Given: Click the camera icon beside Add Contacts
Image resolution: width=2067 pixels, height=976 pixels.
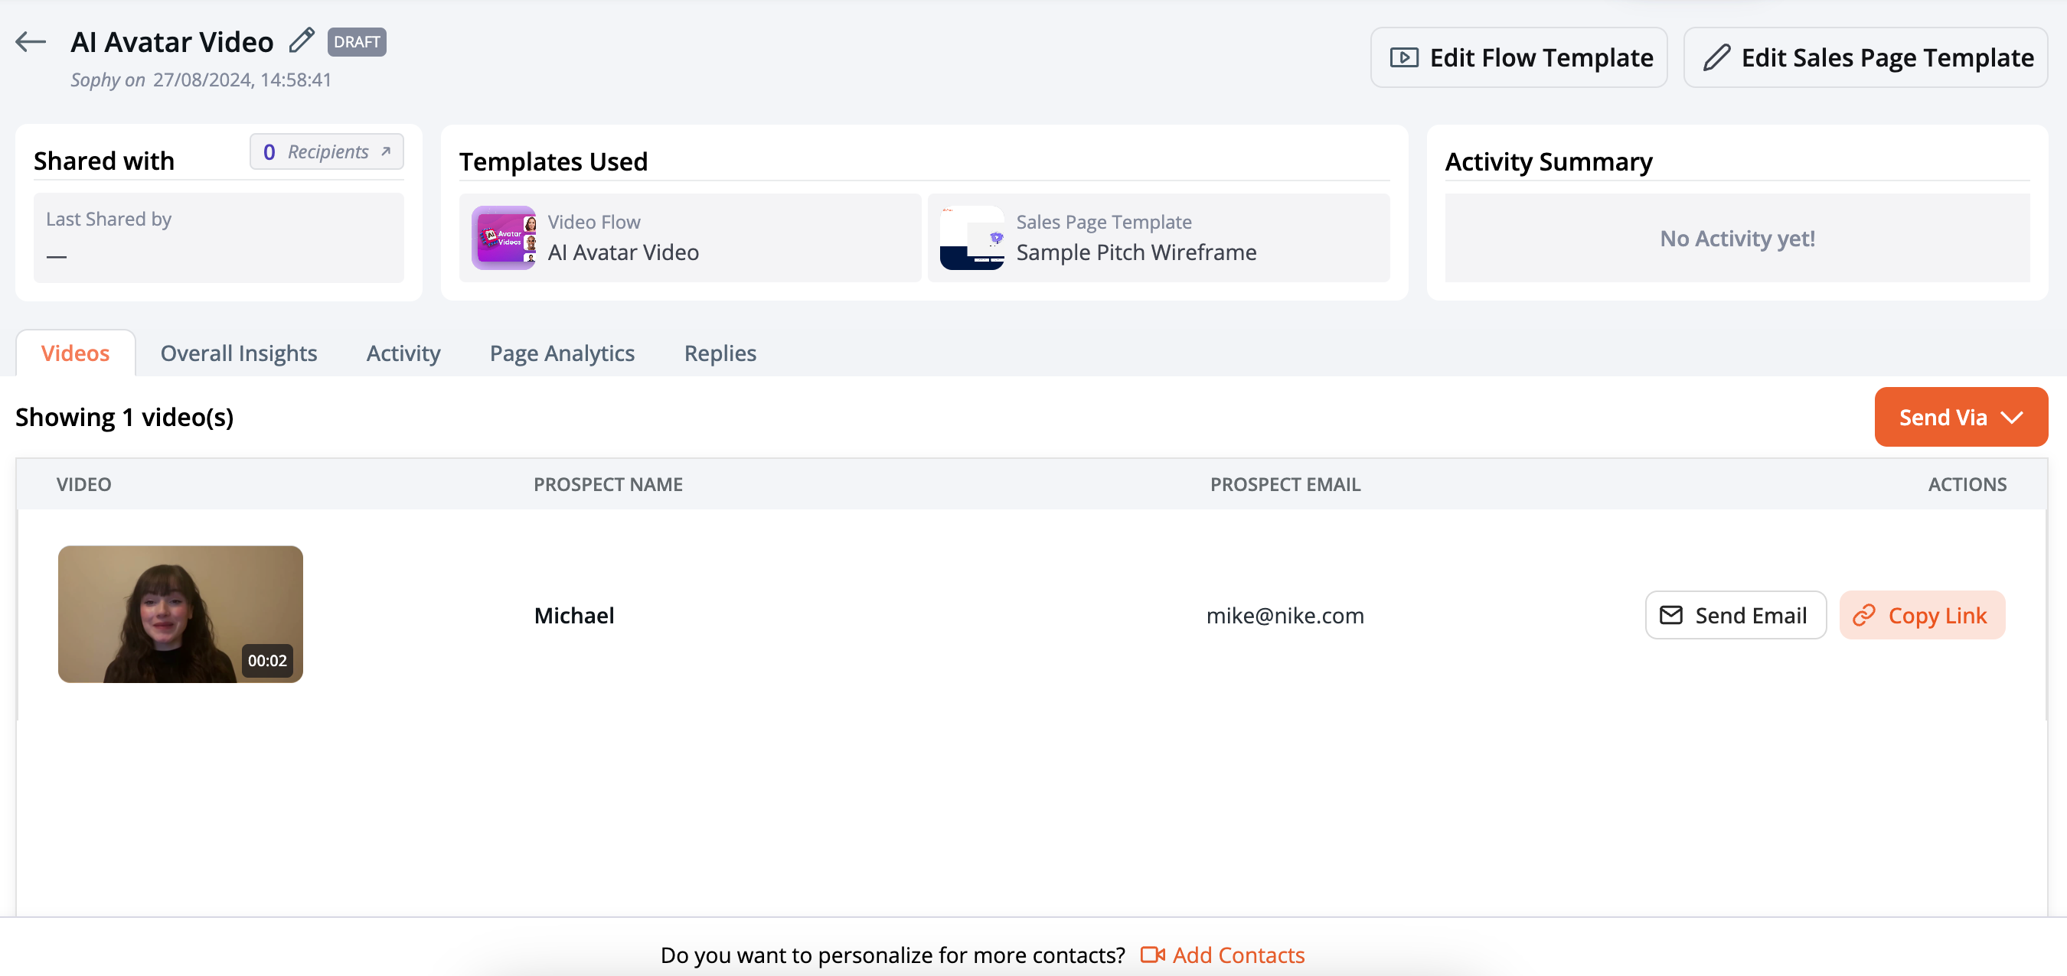Looking at the screenshot, I should coord(1152,955).
